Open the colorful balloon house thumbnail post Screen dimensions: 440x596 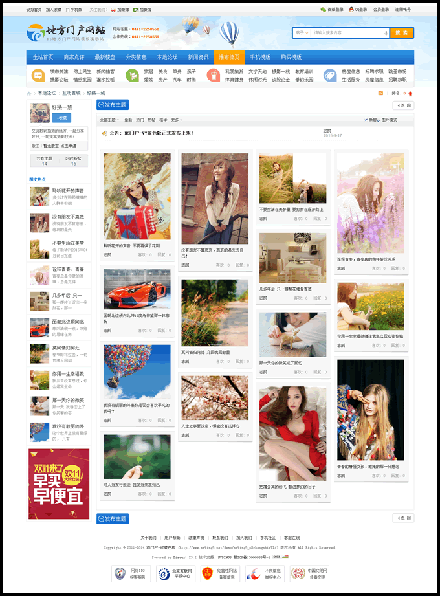point(137,371)
